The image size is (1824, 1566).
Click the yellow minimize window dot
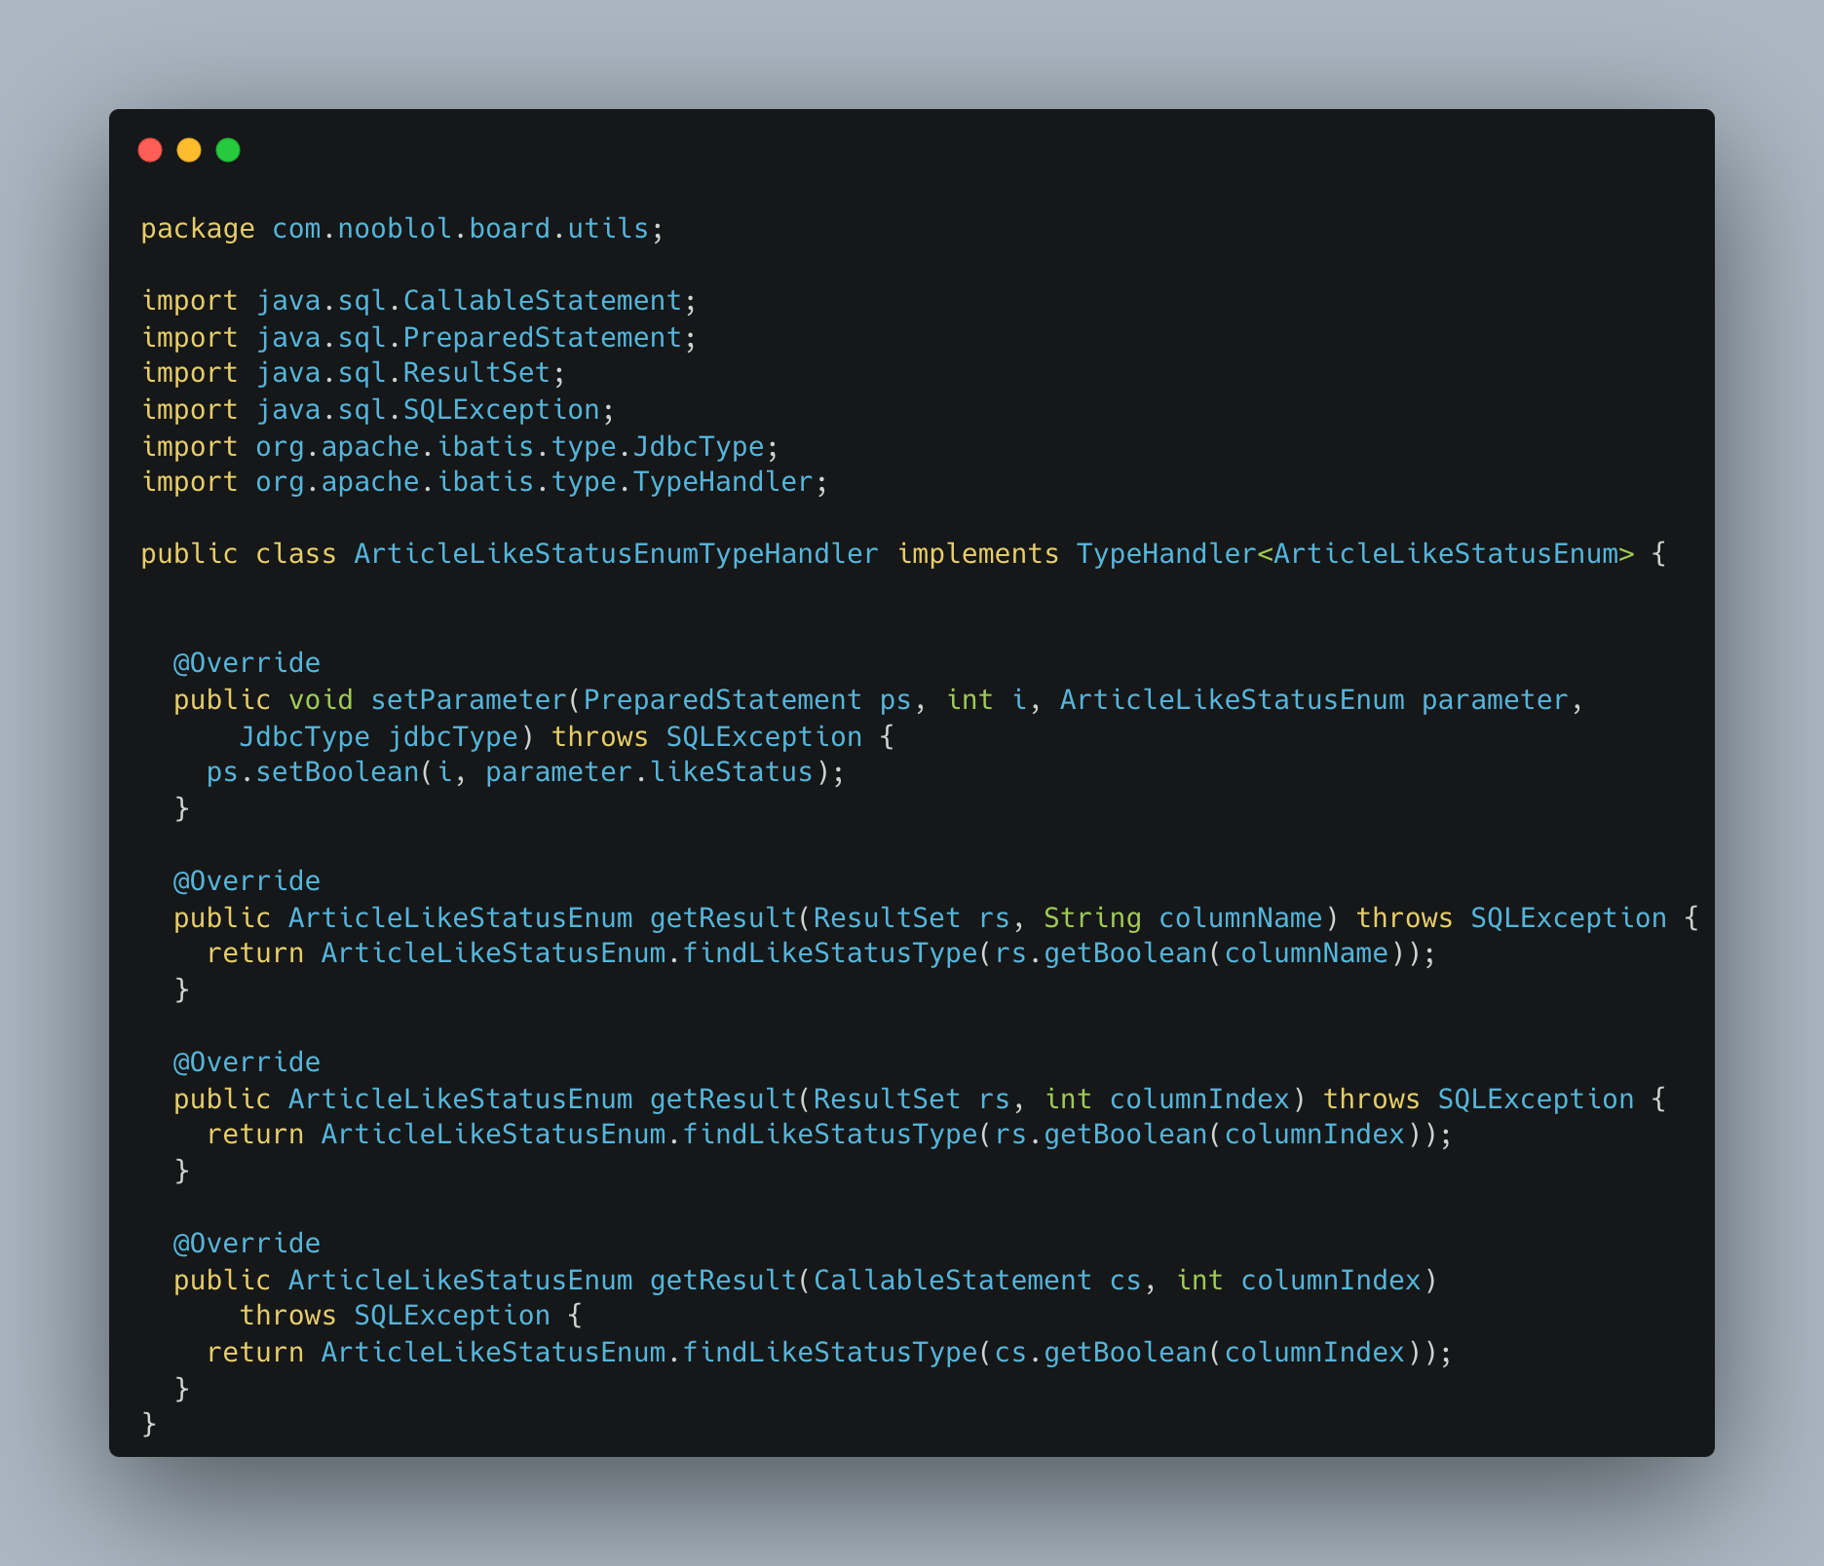tap(189, 150)
